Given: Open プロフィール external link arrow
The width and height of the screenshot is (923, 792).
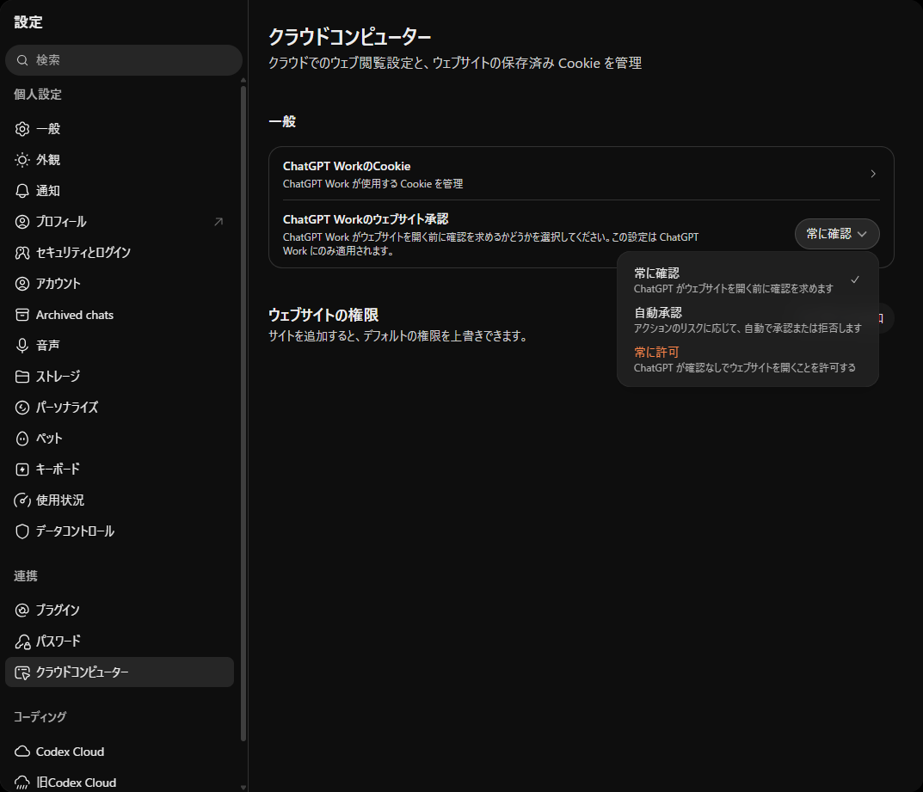Looking at the screenshot, I should (x=218, y=222).
